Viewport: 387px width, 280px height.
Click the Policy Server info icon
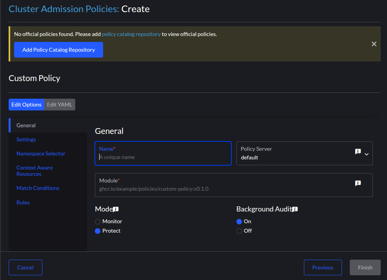click(358, 151)
